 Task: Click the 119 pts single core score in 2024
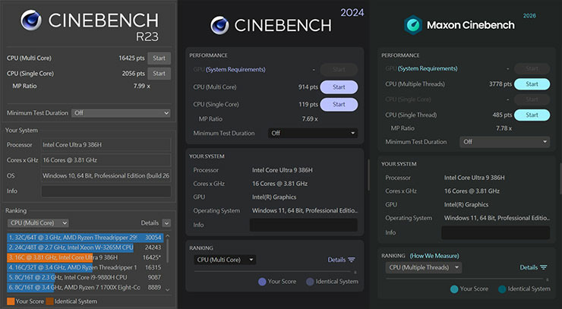pyautogui.click(x=308, y=104)
